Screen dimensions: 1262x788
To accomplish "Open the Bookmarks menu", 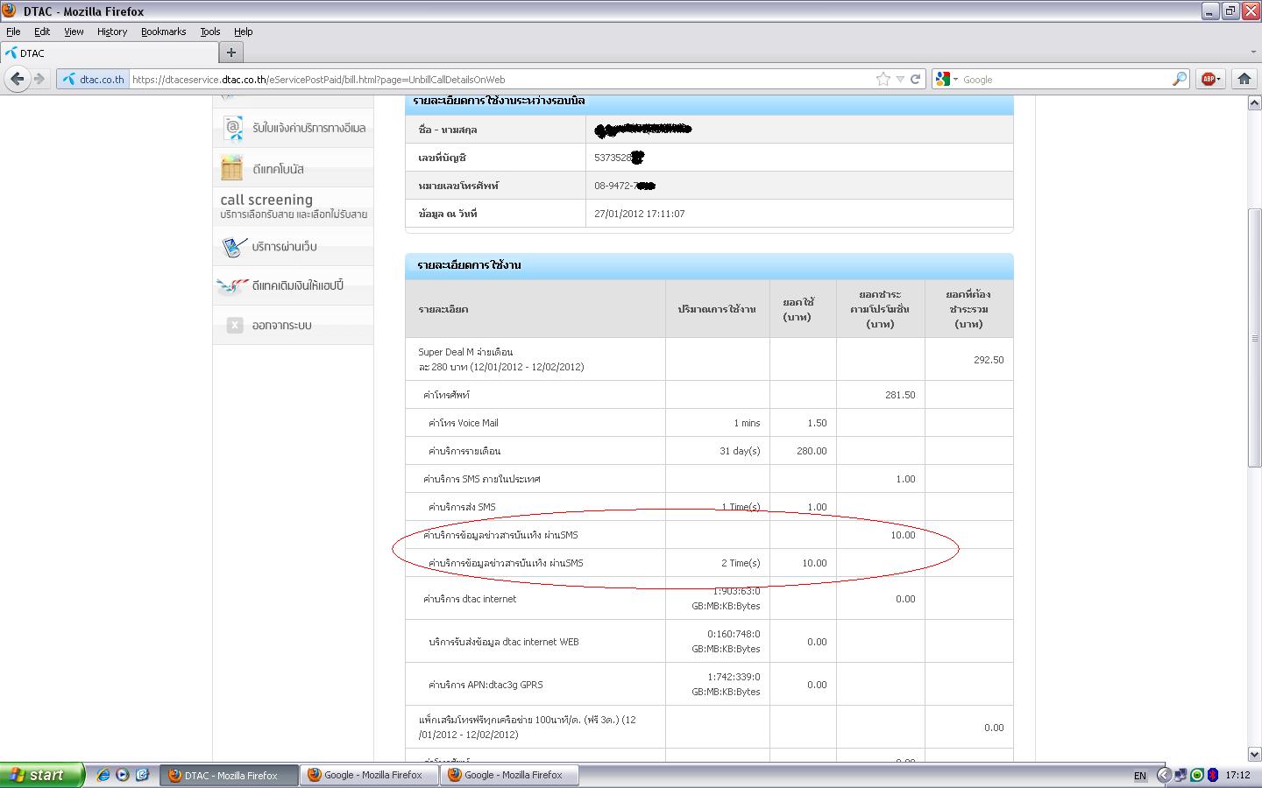I will 163,32.
